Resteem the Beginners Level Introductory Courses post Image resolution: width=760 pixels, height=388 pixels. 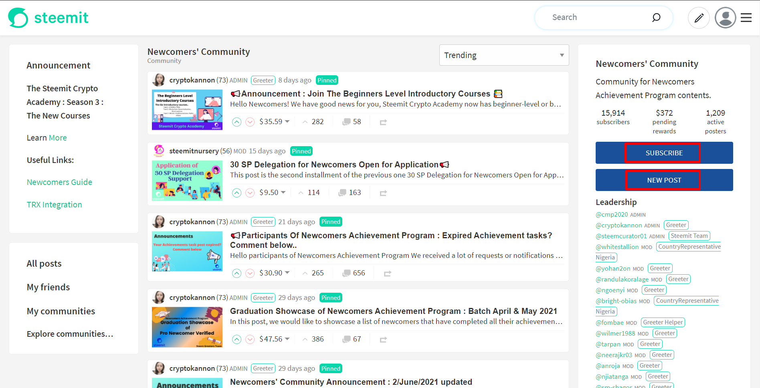click(x=383, y=122)
